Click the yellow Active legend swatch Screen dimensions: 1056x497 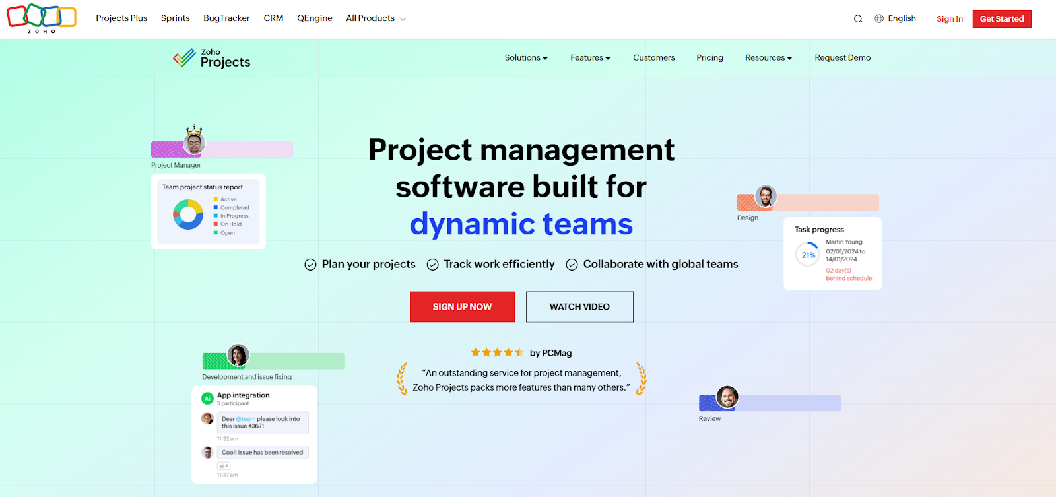pyautogui.click(x=215, y=199)
